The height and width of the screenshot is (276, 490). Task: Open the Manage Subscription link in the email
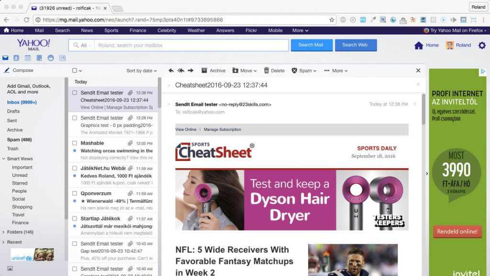click(x=223, y=129)
